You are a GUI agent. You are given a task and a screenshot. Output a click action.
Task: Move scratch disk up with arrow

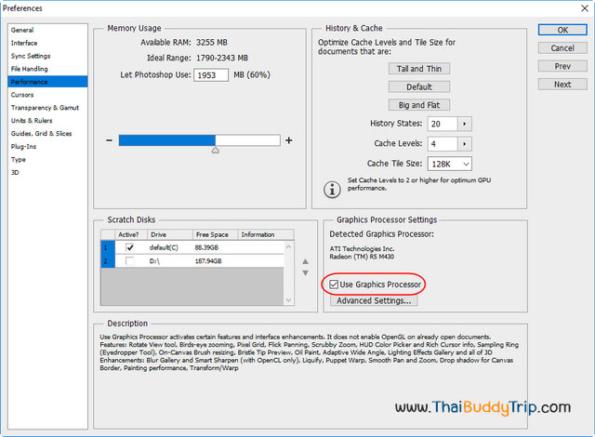[x=304, y=260]
